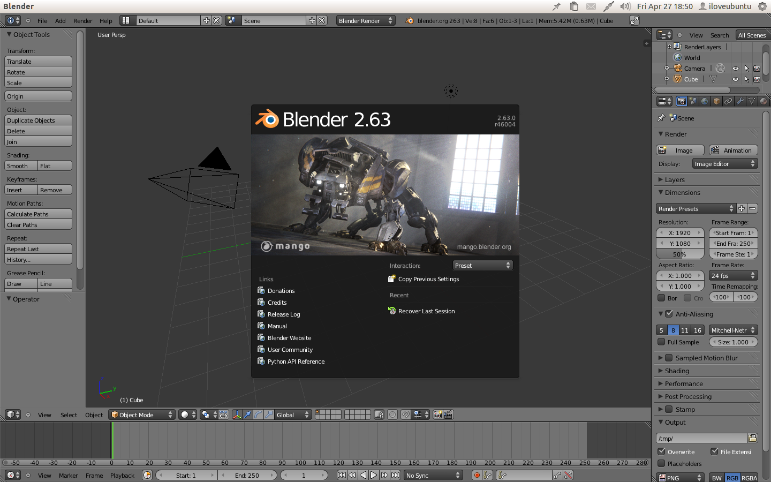The width and height of the screenshot is (771, 482).
Task: Open the Object Mode dropdown
Action: (x=142, y=415)
